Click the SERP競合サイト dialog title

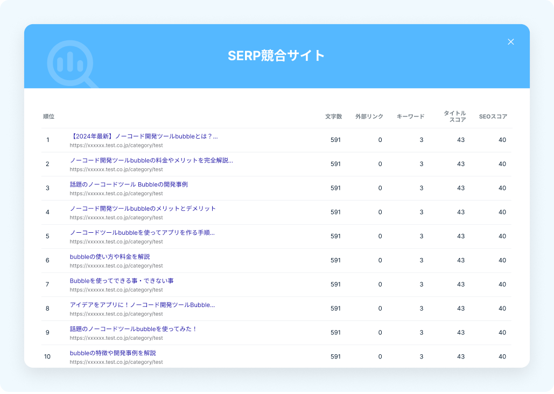click(x=276, y=56)
